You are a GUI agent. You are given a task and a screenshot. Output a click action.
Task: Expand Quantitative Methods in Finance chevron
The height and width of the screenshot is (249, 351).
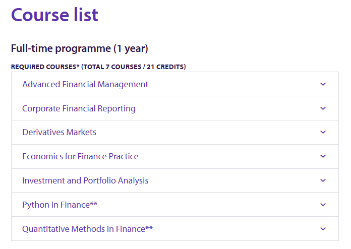click(x=323, y=229)
